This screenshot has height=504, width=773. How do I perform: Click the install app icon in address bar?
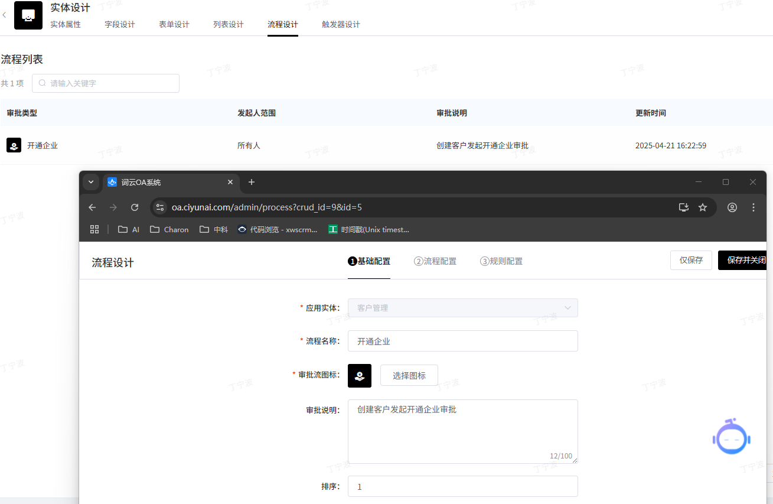pos(684,207)
